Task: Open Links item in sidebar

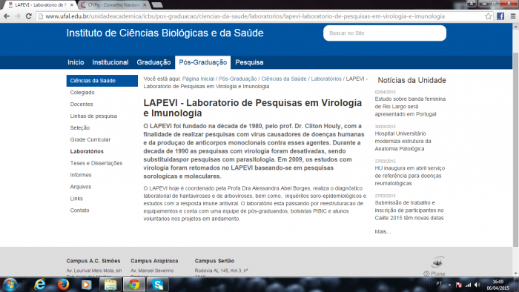Action: click(76, 199)
